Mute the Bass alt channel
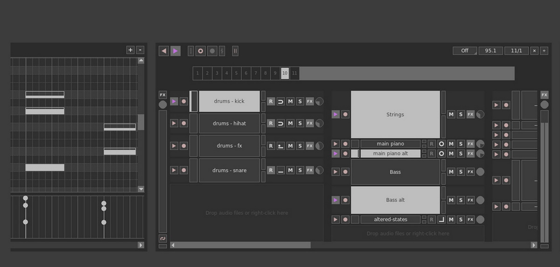This screenshot has width=560, height=267. 451,200
